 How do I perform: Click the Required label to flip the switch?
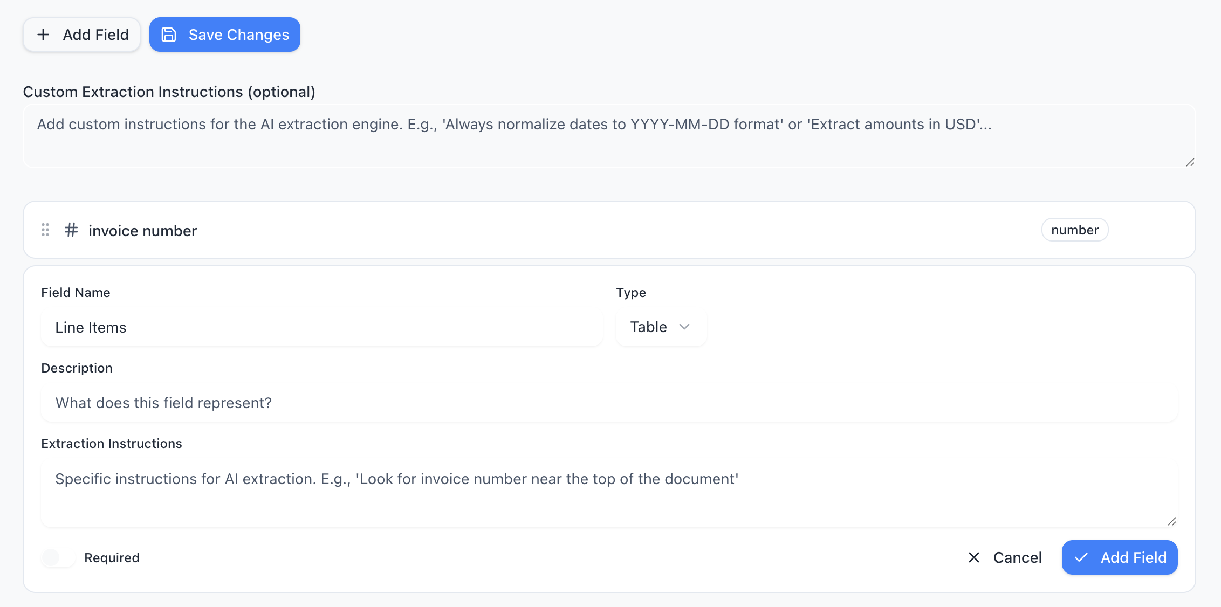click(112, 557)
